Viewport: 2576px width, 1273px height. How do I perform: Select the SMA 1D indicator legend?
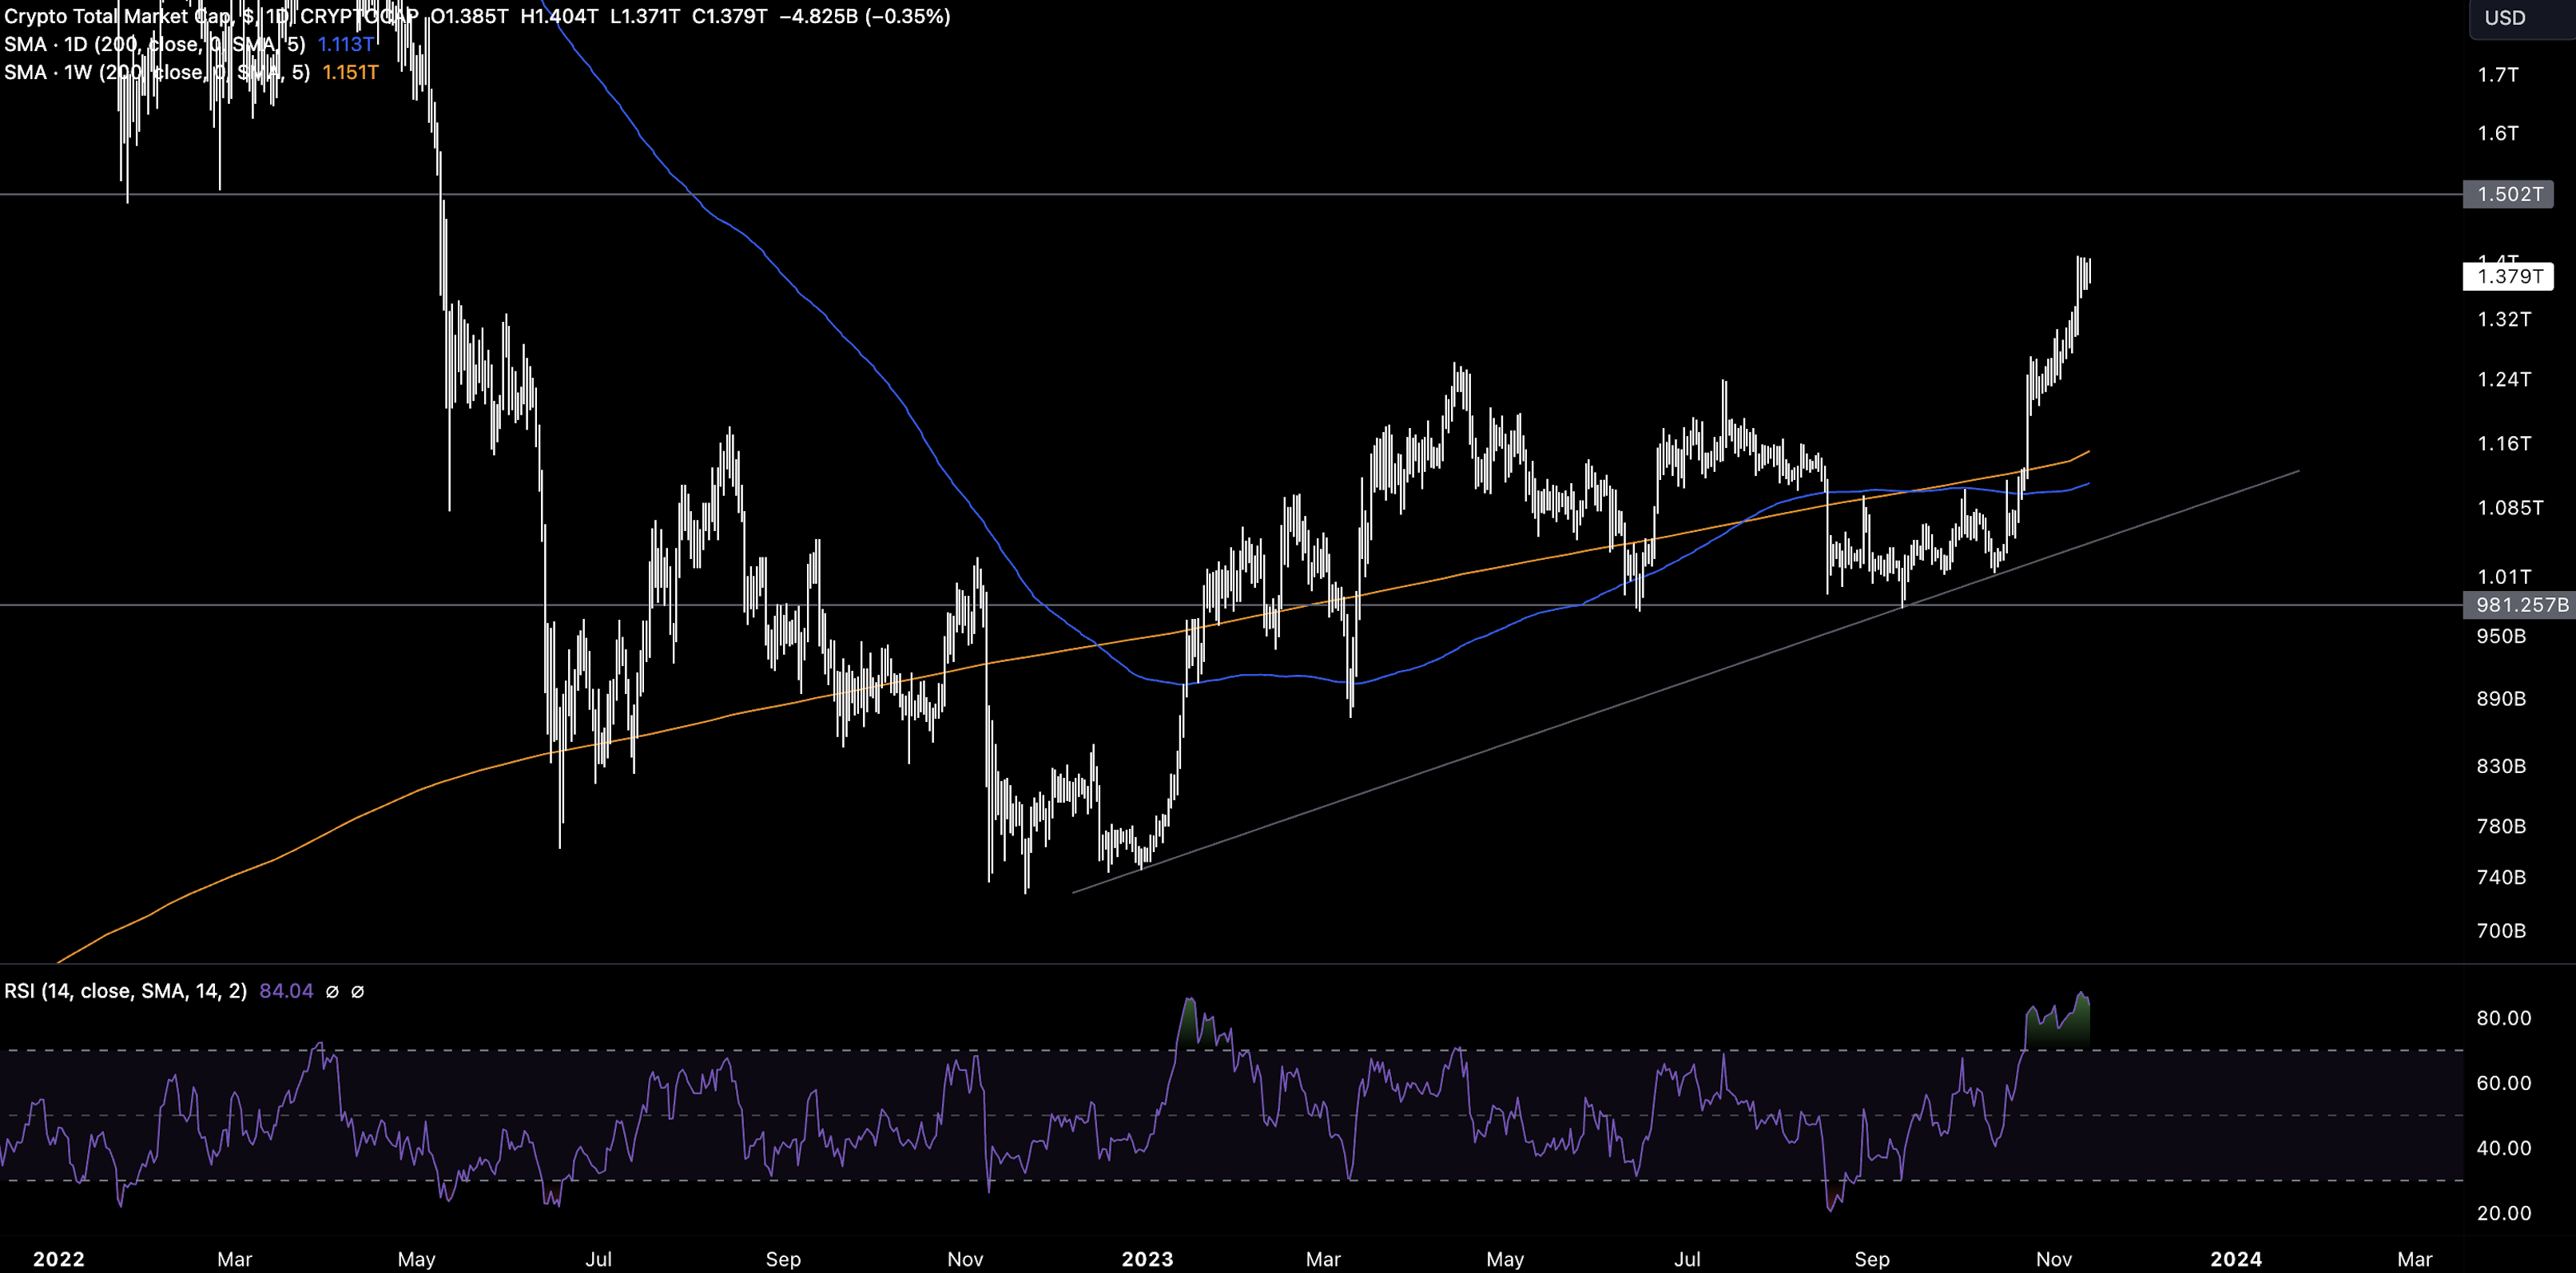click(150, 44)
